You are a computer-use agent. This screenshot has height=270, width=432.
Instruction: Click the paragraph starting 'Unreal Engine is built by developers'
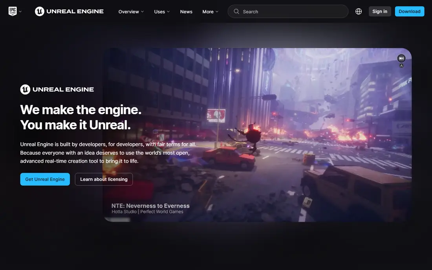tap(108, 153)
